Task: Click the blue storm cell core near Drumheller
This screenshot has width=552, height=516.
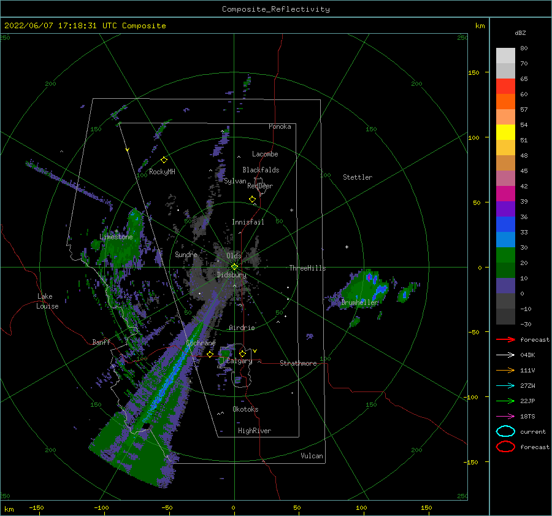Action: pos(380,290)
